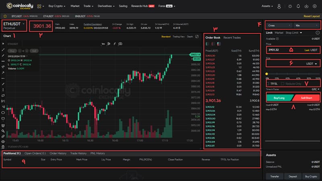Click the order size percentage slider handle
The height and width of the screenshot is (181, 322).
(266, 74)
